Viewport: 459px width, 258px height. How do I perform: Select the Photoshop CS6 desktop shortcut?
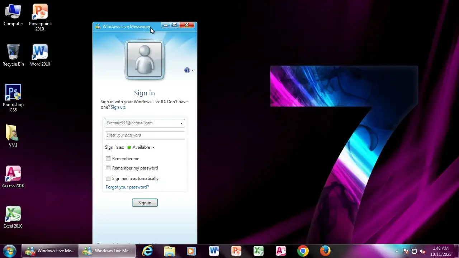pos(13,98)
